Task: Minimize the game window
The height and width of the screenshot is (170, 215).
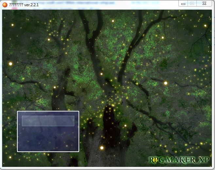Action: click(183, 3)
